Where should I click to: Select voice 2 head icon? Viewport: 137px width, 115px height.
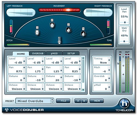(x=52, y=25)
